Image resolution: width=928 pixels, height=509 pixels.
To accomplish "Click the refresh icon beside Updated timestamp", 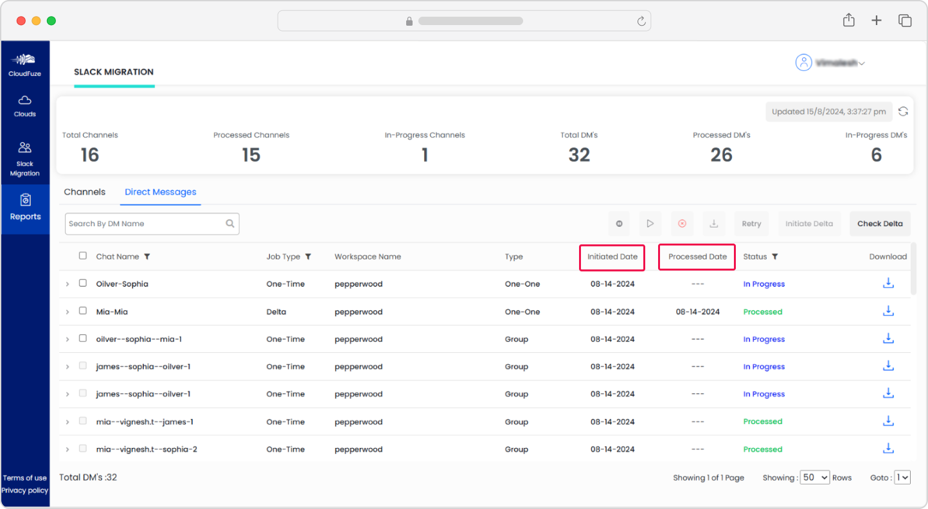I will 903,111.
